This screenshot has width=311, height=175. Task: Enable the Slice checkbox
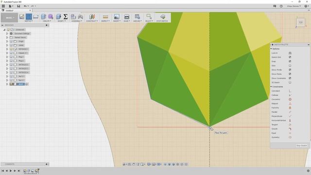pyautogui.click(x=290, y=66)
